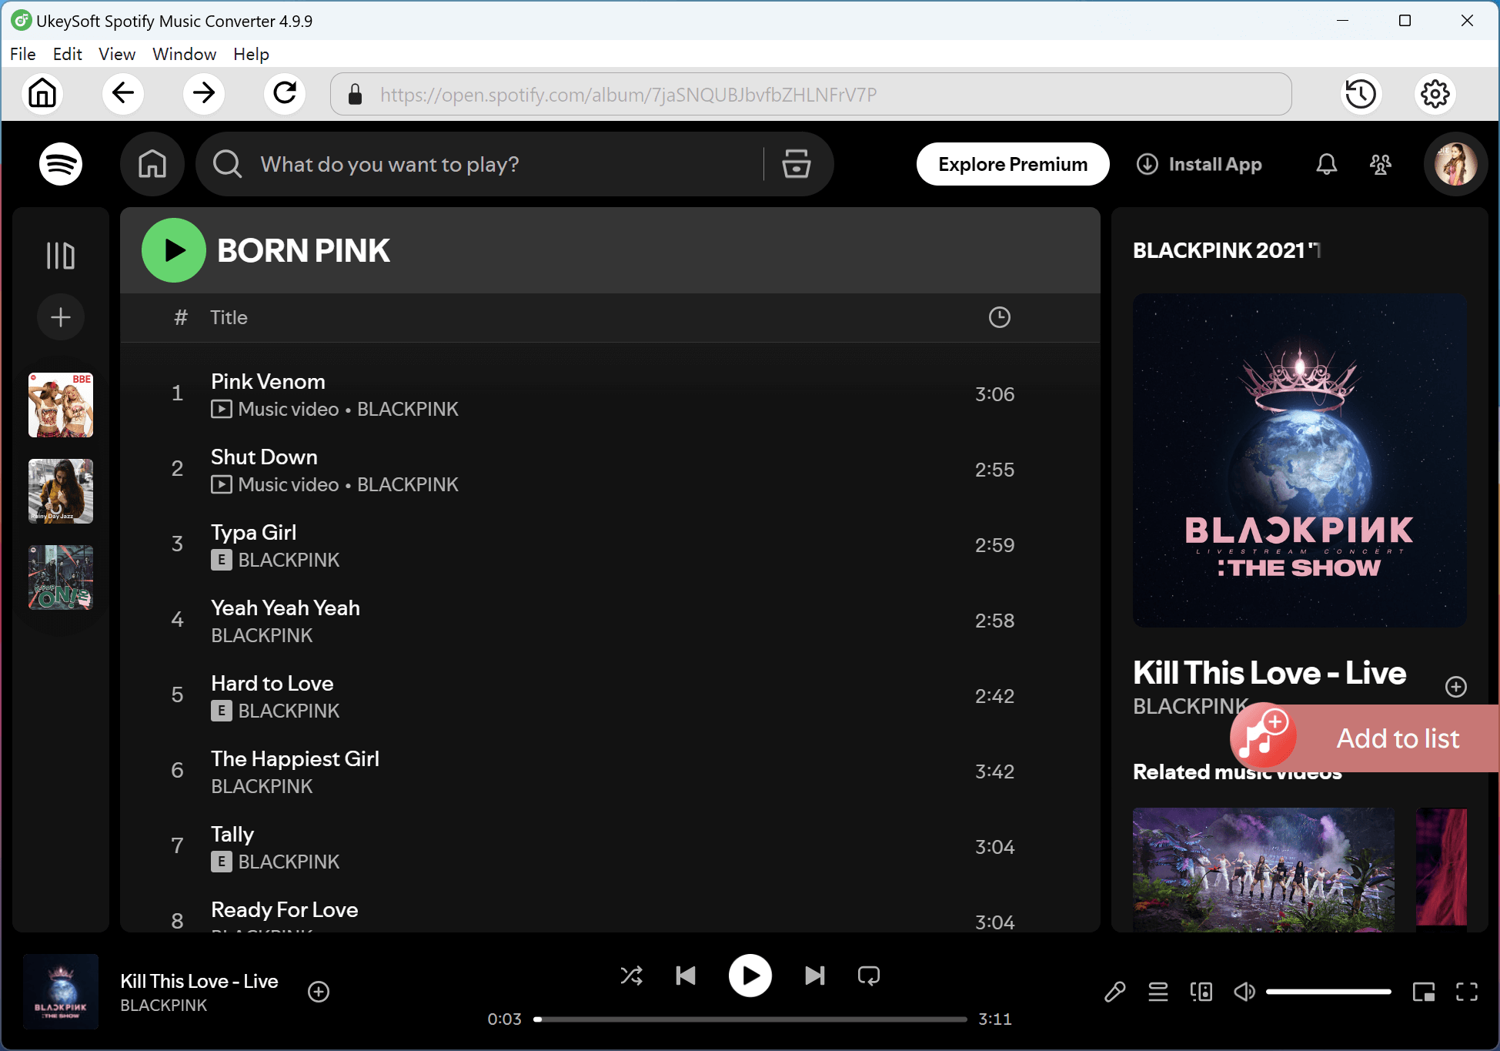
Task: Open notifications bell icon
Action: pos(1326,164)
